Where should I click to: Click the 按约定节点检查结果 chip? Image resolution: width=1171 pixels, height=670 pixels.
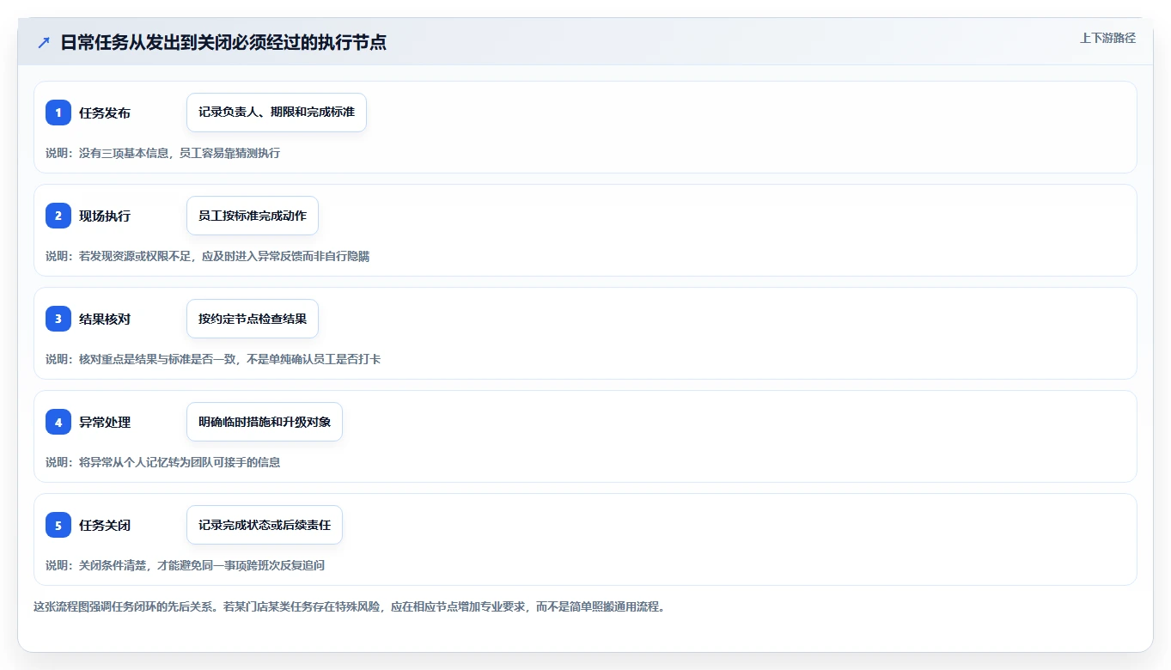tap(253, 319)
